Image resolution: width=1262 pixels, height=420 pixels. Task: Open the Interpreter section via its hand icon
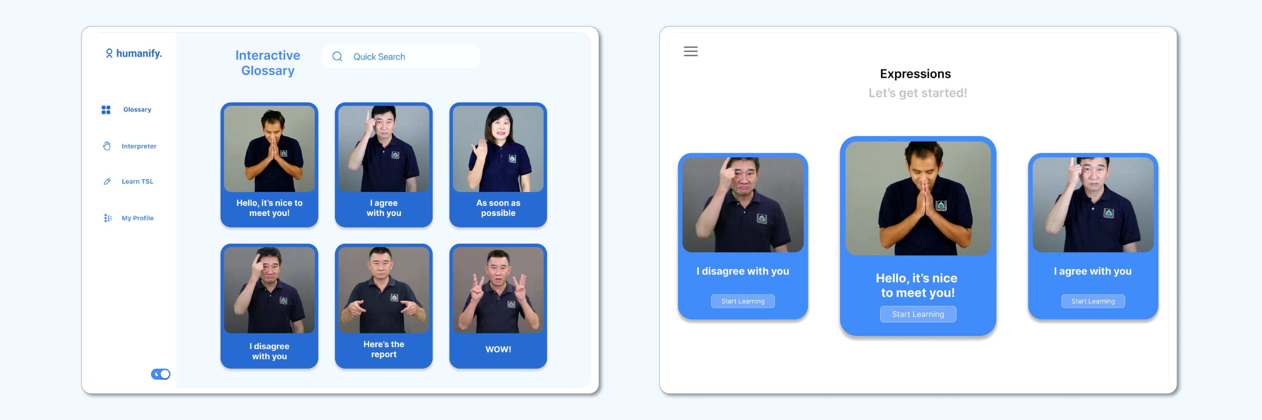(x=106, y=146)
